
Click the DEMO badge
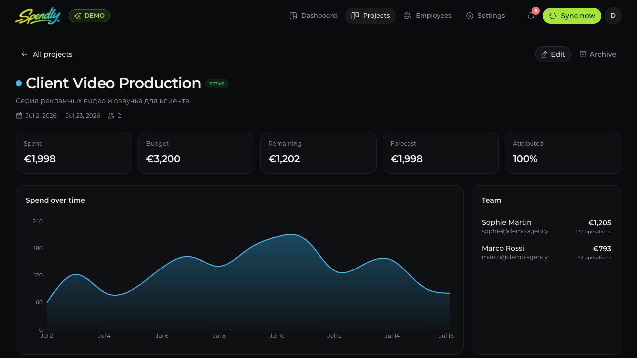(89, 16)
